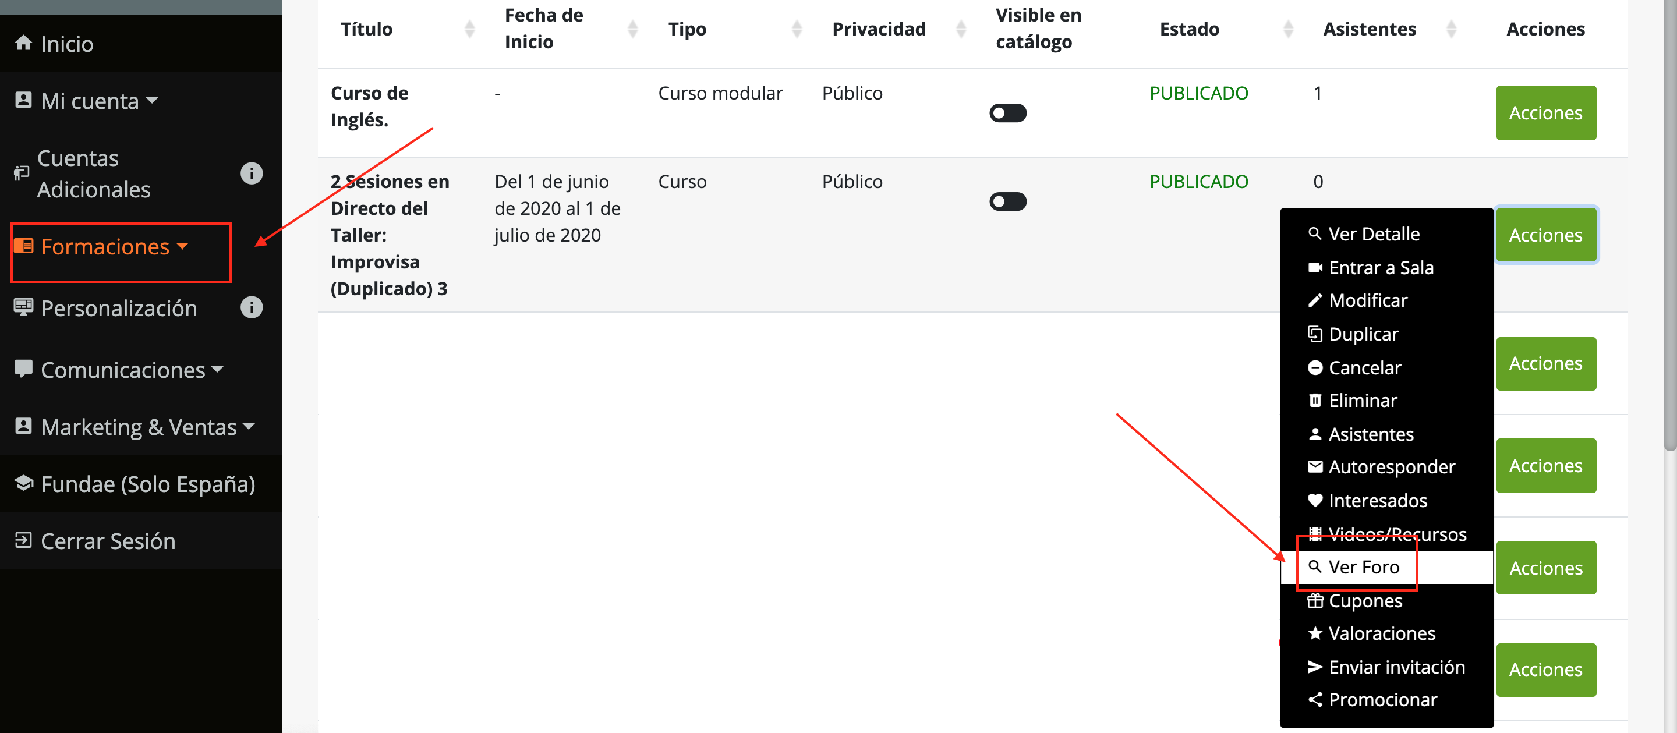The image size is (1677, 733).
Task: Click the envelope icon next to Autoresponder
Action: pos(1316,466)
